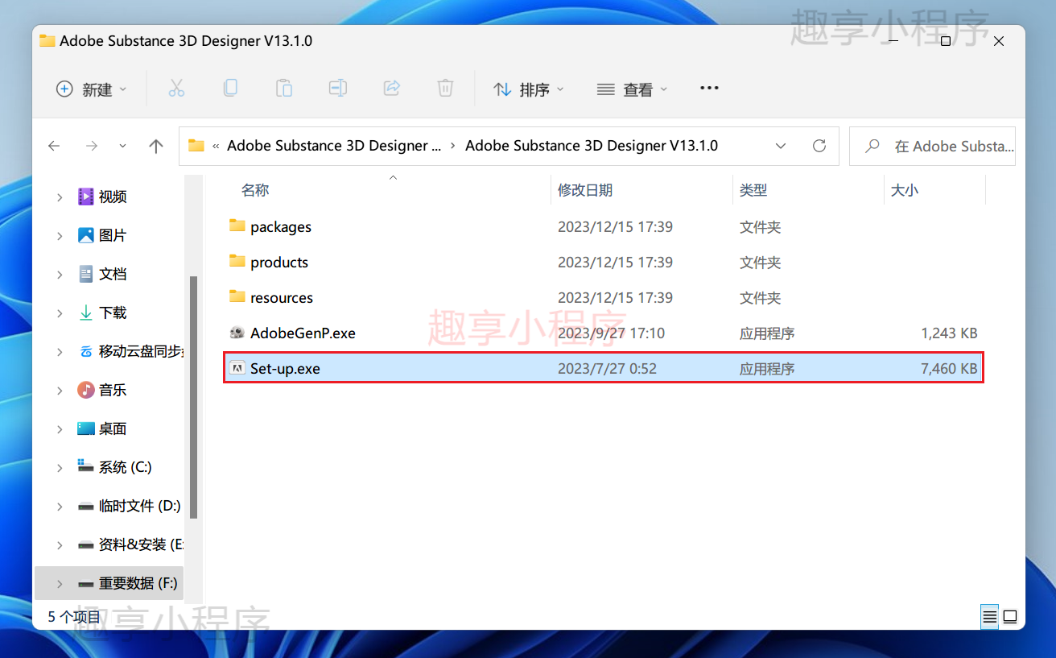Select 桌面 in navigation pane
The height and width of the screenshot is (658, 1056).
point(113,428)
